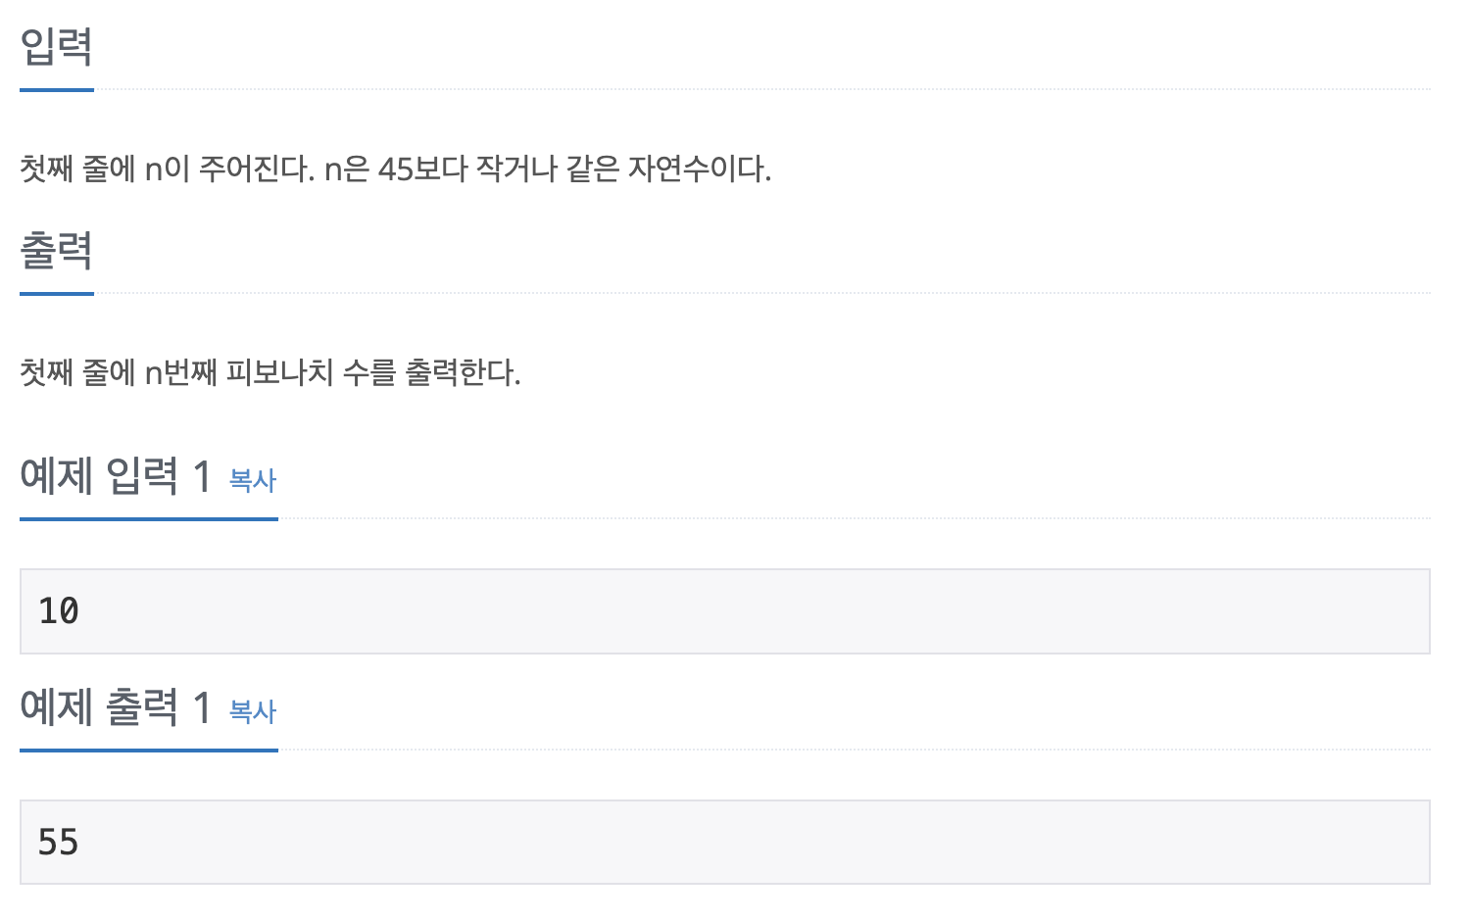Viewport: 1470px width, 921px height.
Task: Click the number 55 in sample output
Action: pos(59,843)
